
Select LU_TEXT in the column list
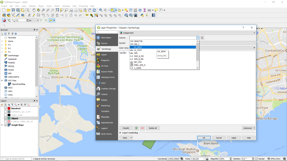tap(138, 50)
